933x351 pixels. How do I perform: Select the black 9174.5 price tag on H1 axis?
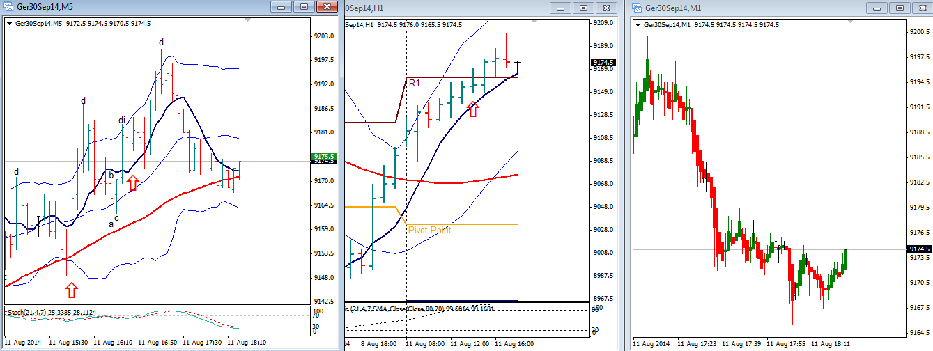603,62
